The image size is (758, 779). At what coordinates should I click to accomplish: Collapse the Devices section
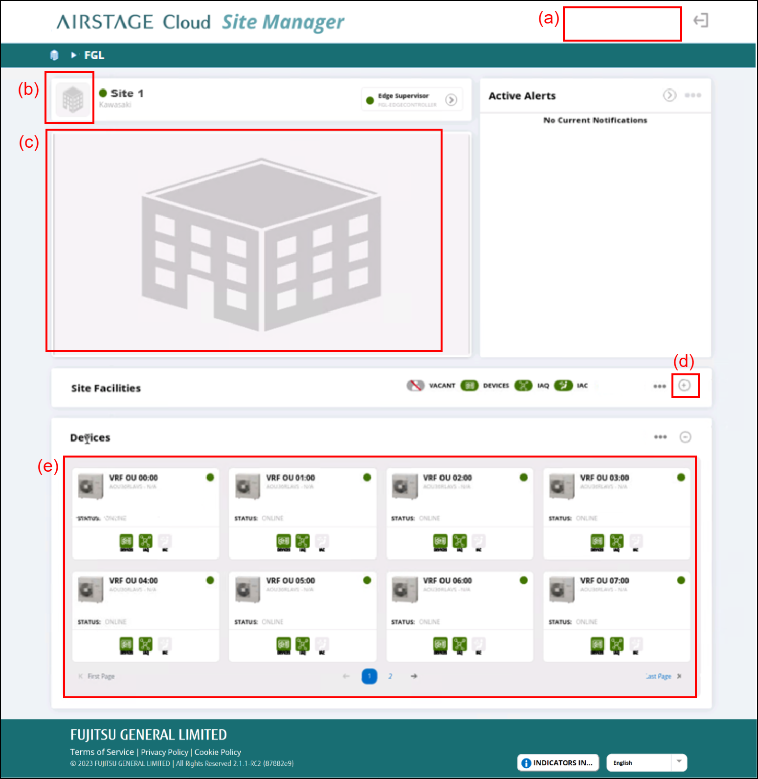click(685, 437)
